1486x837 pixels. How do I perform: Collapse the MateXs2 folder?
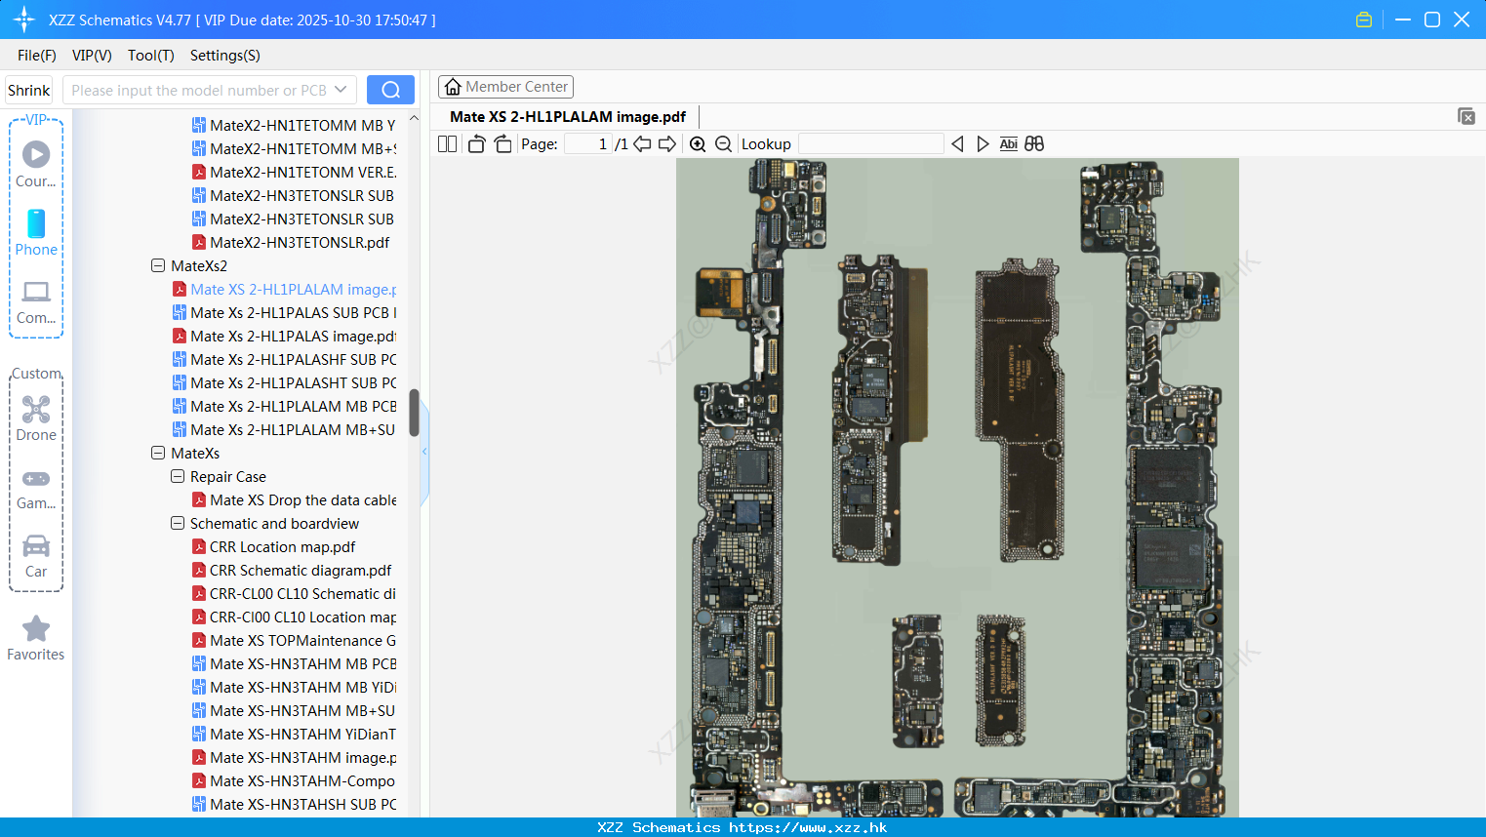click(158, 265)
